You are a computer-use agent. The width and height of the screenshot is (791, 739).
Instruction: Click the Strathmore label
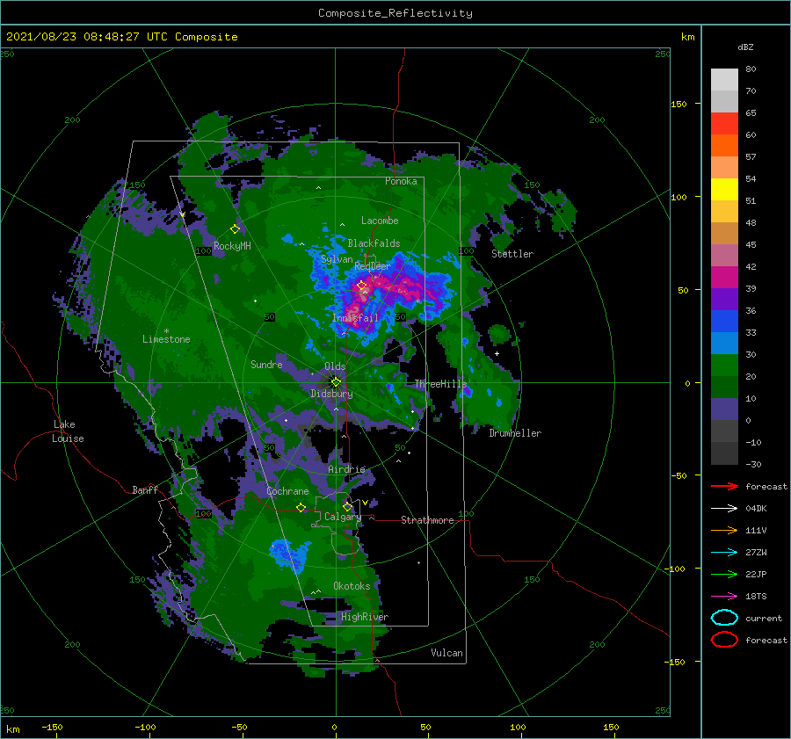(427, 520)
